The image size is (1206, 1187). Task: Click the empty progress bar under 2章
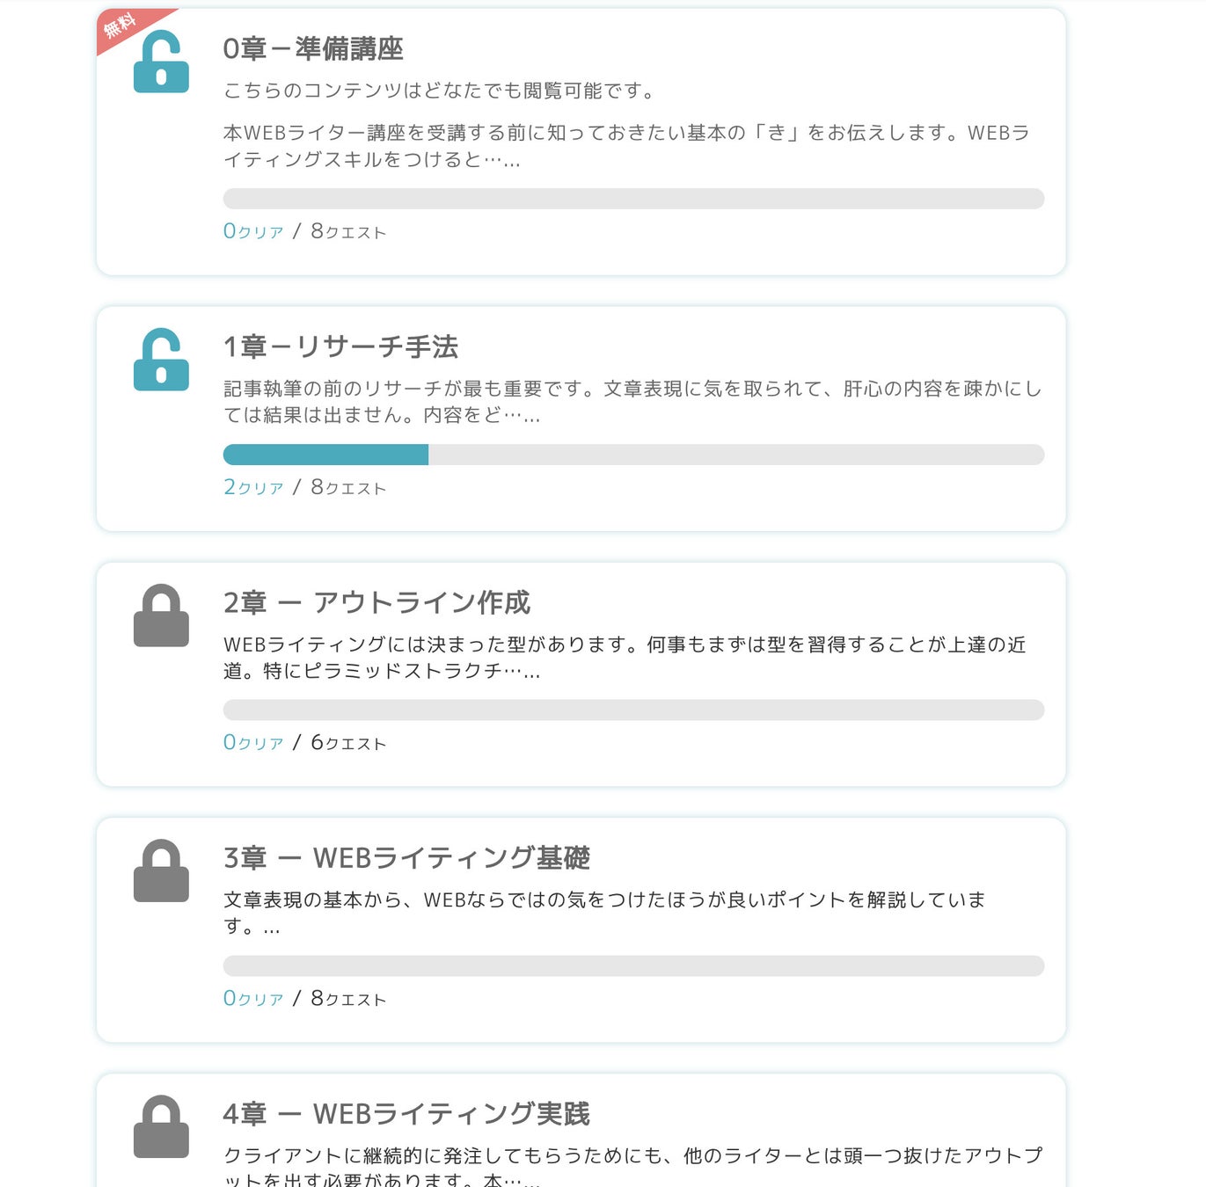pyautogui.click(x=633, y=710)
